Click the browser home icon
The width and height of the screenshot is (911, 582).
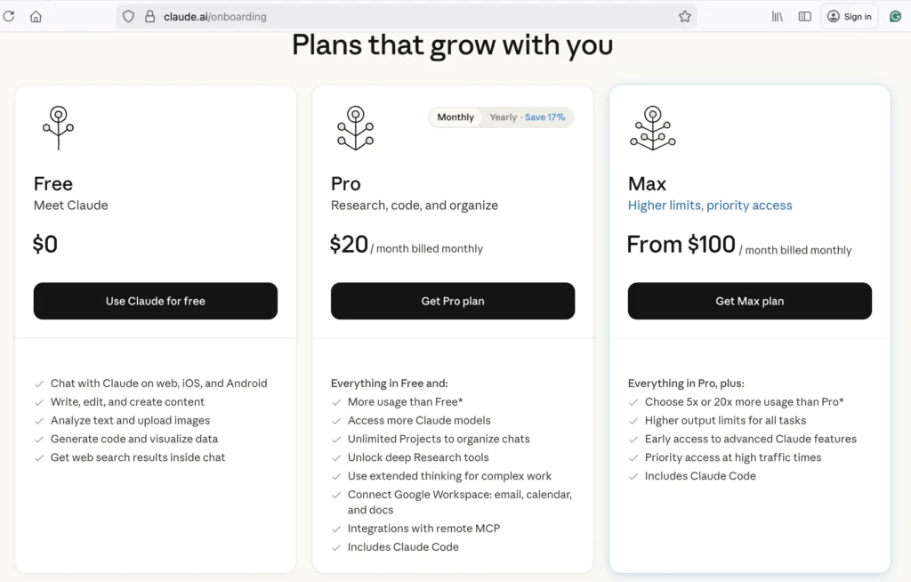[x=36, y=16]
